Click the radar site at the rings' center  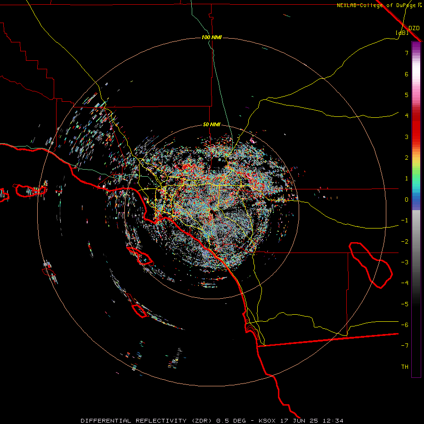pyautogui.click(x=212, y=212)
